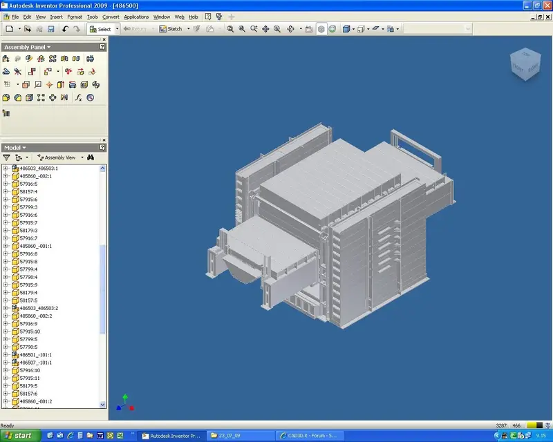Click the Undo arrow in the toolbar
553x442 pixels.
click(65, 29)
